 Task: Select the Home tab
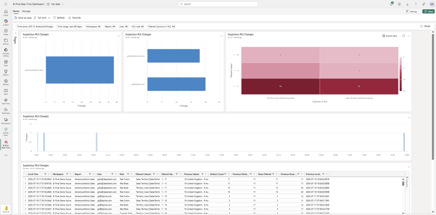pos(16,11)
